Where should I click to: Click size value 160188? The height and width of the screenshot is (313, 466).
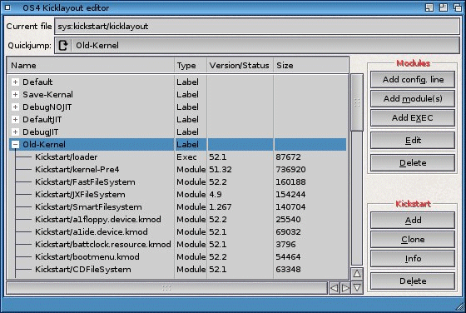point(290,182)
